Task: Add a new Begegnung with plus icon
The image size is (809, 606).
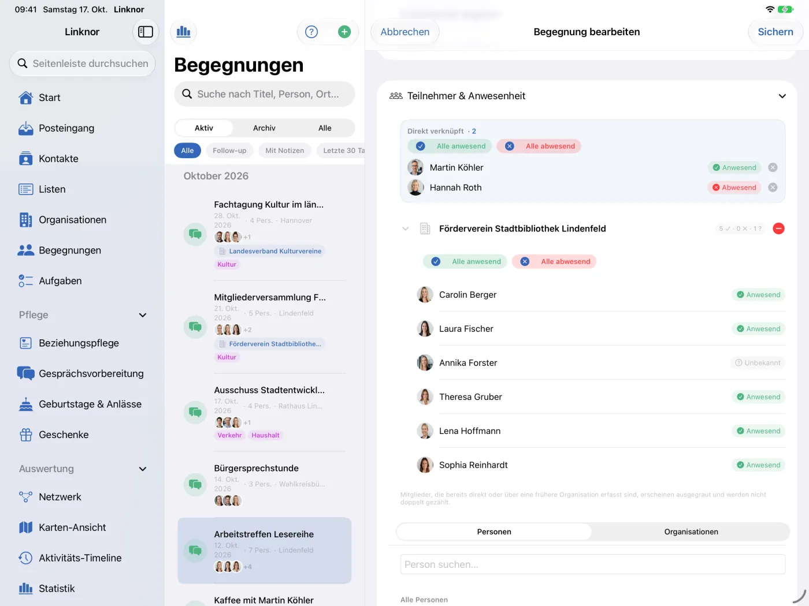Action: click(344, 32)
